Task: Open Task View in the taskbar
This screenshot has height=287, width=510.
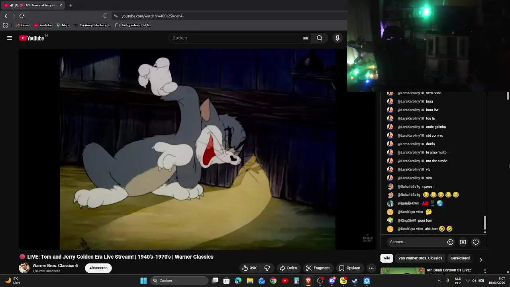Action: (215, 281)
